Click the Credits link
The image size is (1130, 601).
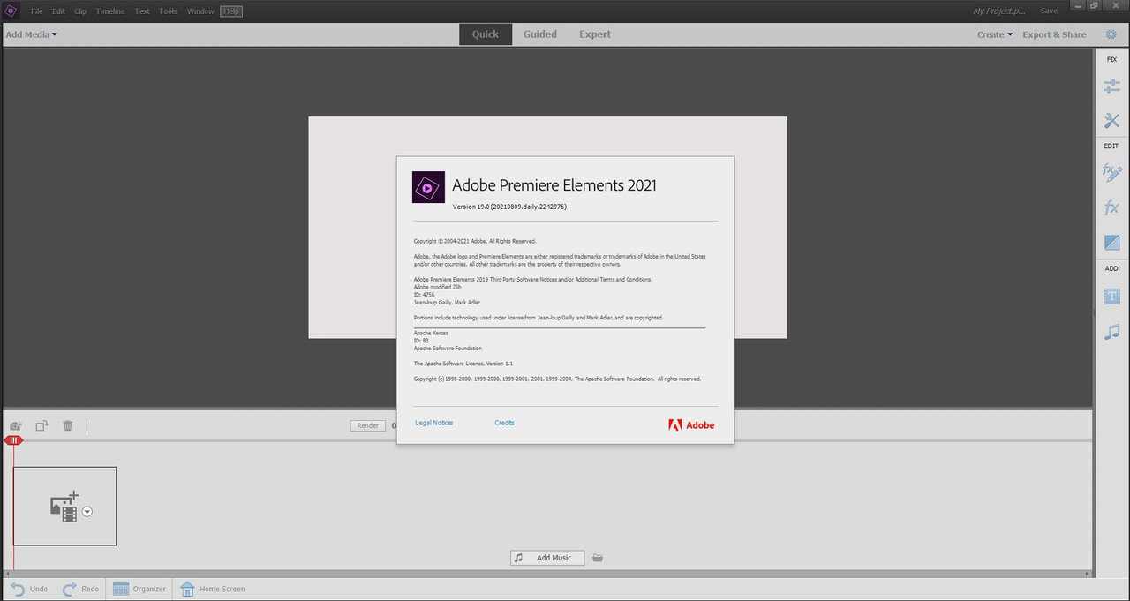(505, 423)
